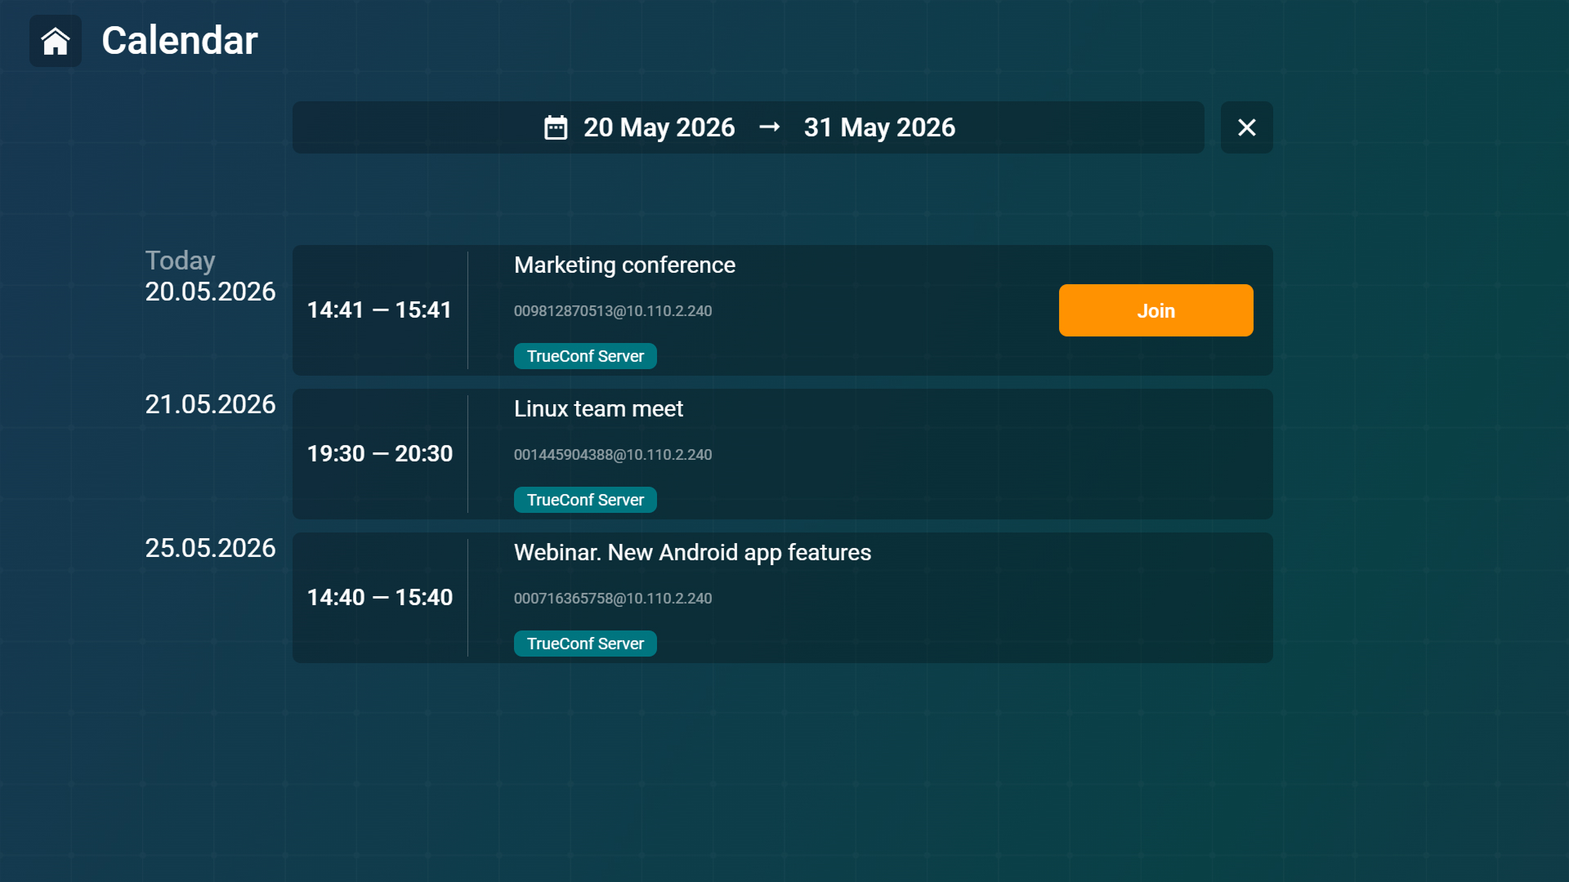Screen dimensions: 1569x882
Task: Open Webinar. New Android app features entry
Action: [782, 598]
